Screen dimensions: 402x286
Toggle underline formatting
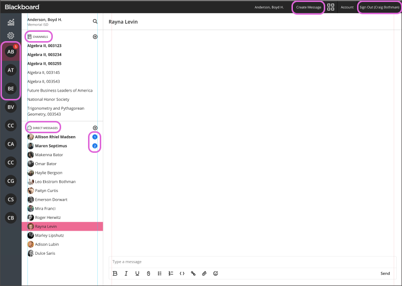click(137, 273)
